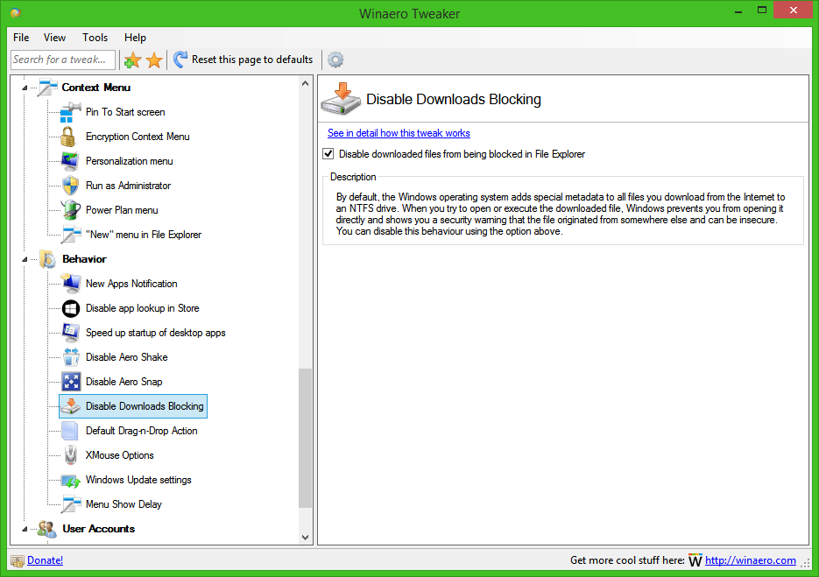Screen dimensions: 819x577
Task: Click the mouse icon for XMouse Options
Action: pyautogui.click(x=71, y=455)
